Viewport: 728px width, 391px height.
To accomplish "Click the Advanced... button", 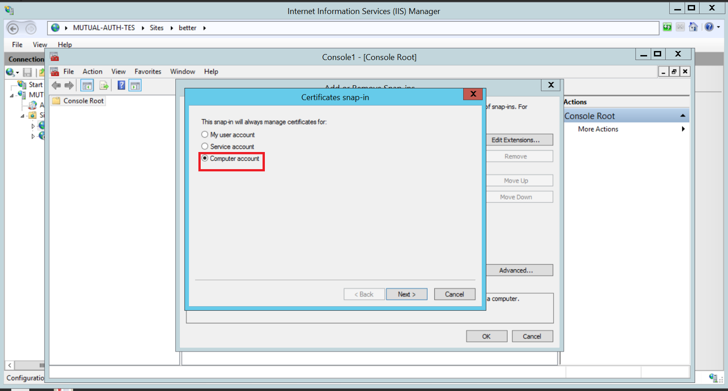I will coord(516,270).
